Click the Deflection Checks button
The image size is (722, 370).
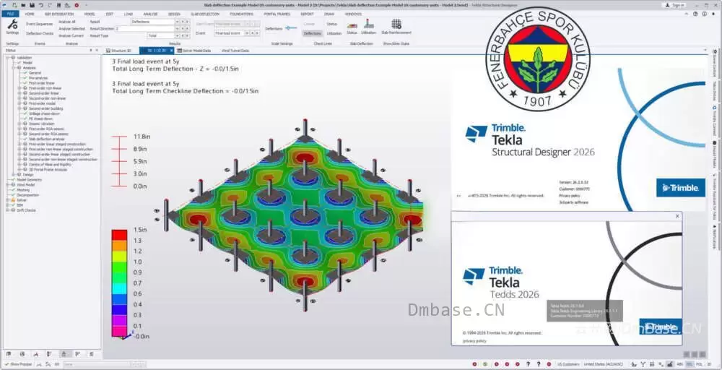pos(40,33)
